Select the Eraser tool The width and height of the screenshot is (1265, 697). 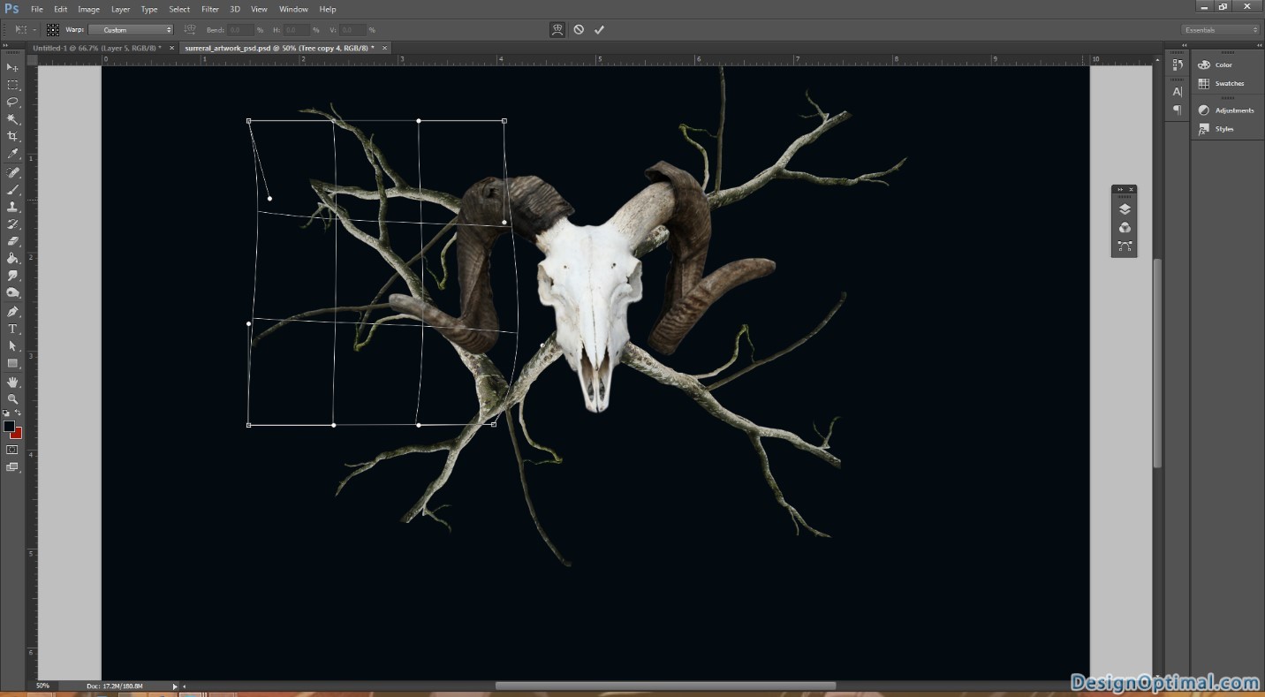[x=12, y=241]
